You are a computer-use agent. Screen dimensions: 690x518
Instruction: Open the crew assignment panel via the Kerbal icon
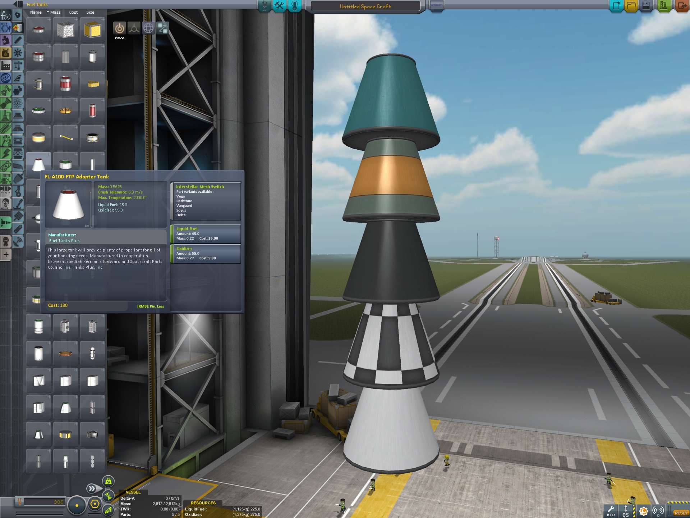pyautogui.click(x=294, y=6)
